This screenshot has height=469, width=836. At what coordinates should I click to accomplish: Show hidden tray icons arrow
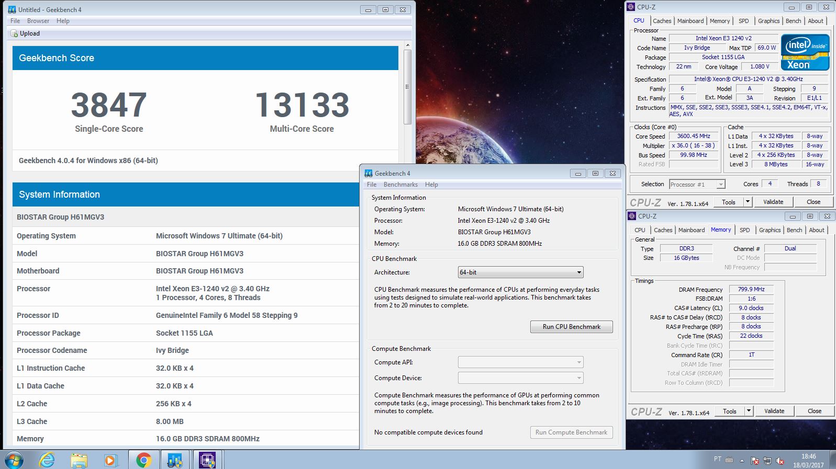tap(742, 461)
